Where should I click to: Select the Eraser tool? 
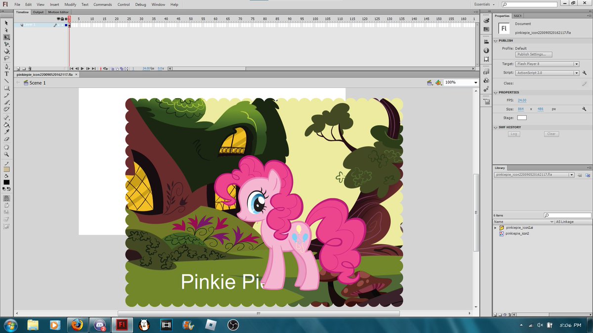7,139
